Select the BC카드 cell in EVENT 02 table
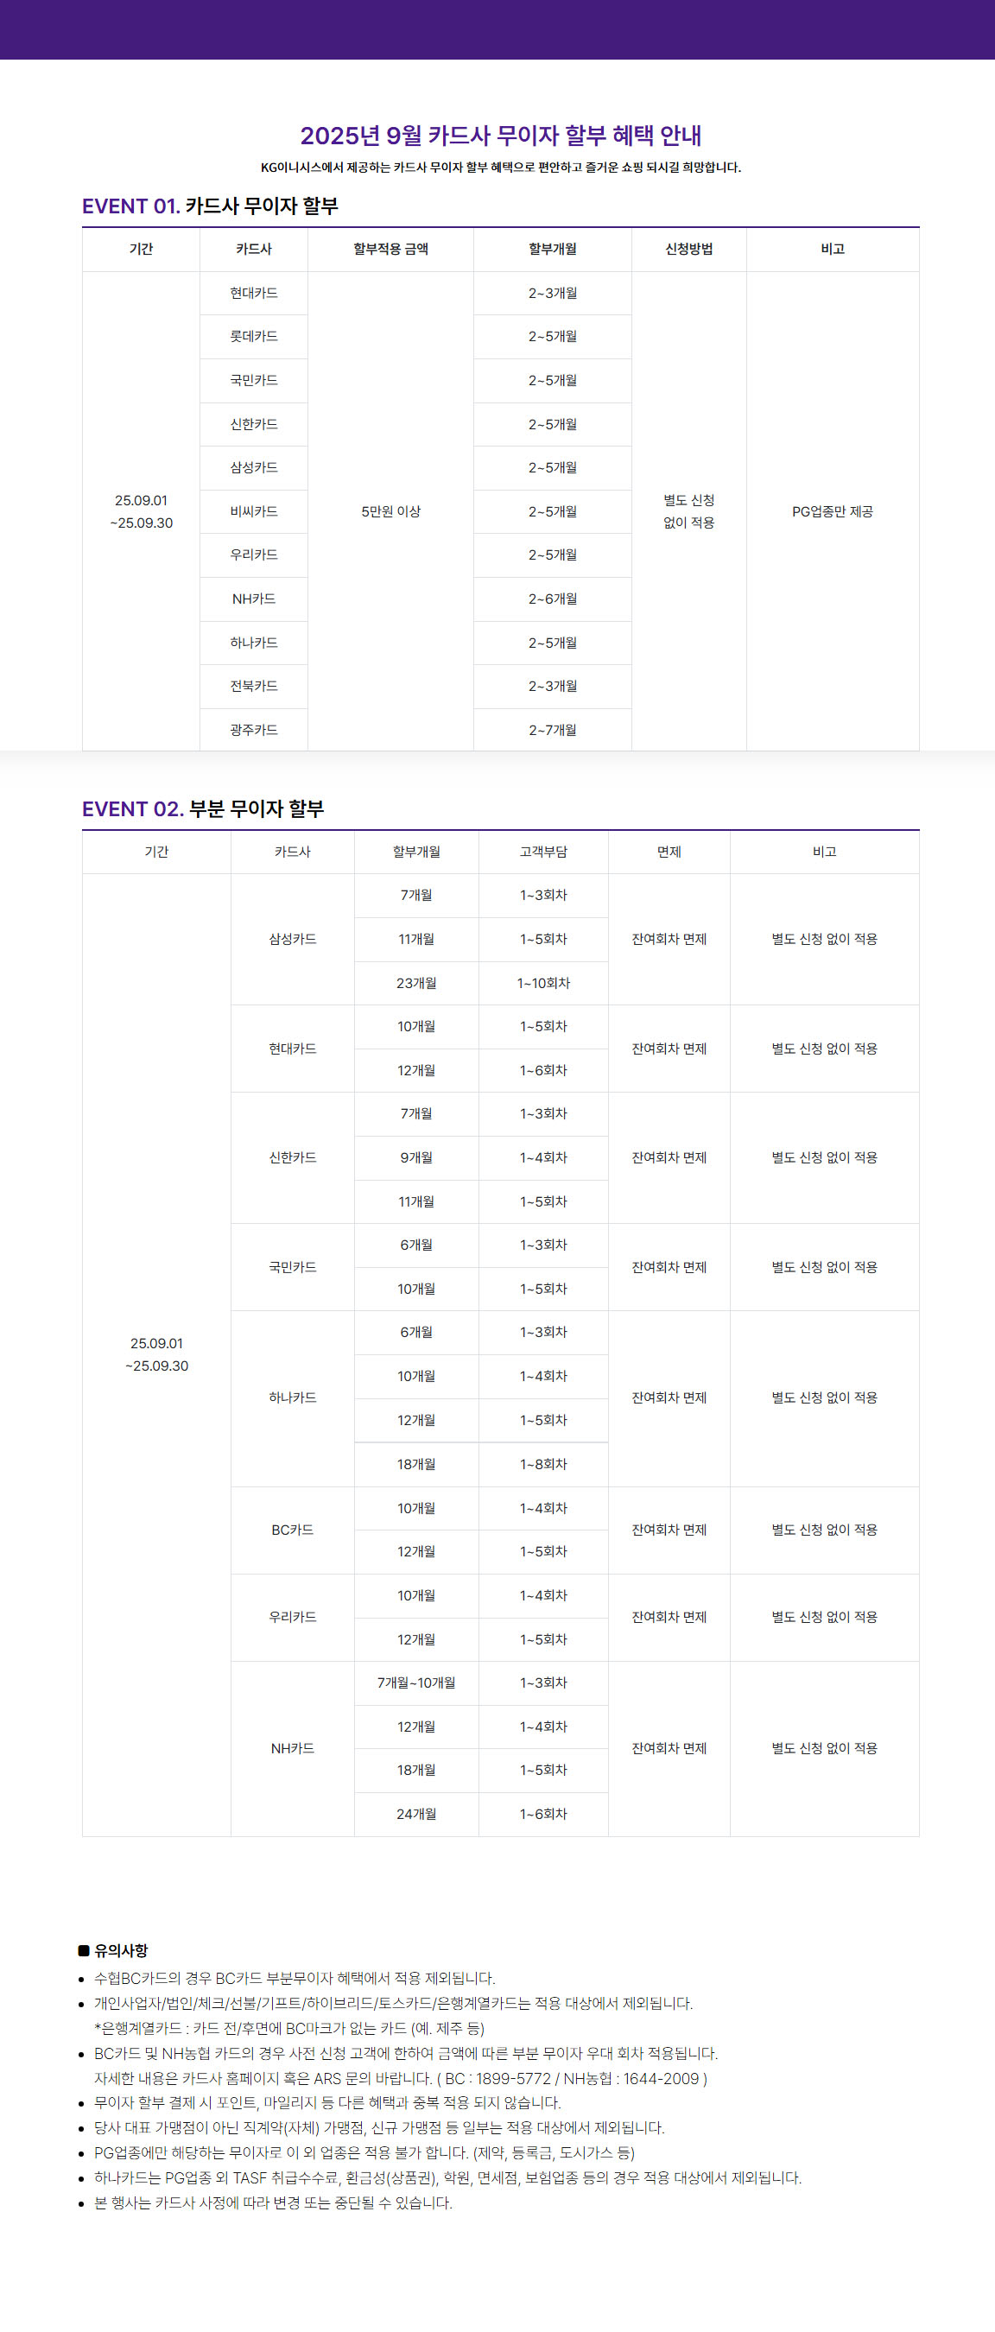The width and height of the screenshot is (995, 2332). click(x=293, y=1530)
